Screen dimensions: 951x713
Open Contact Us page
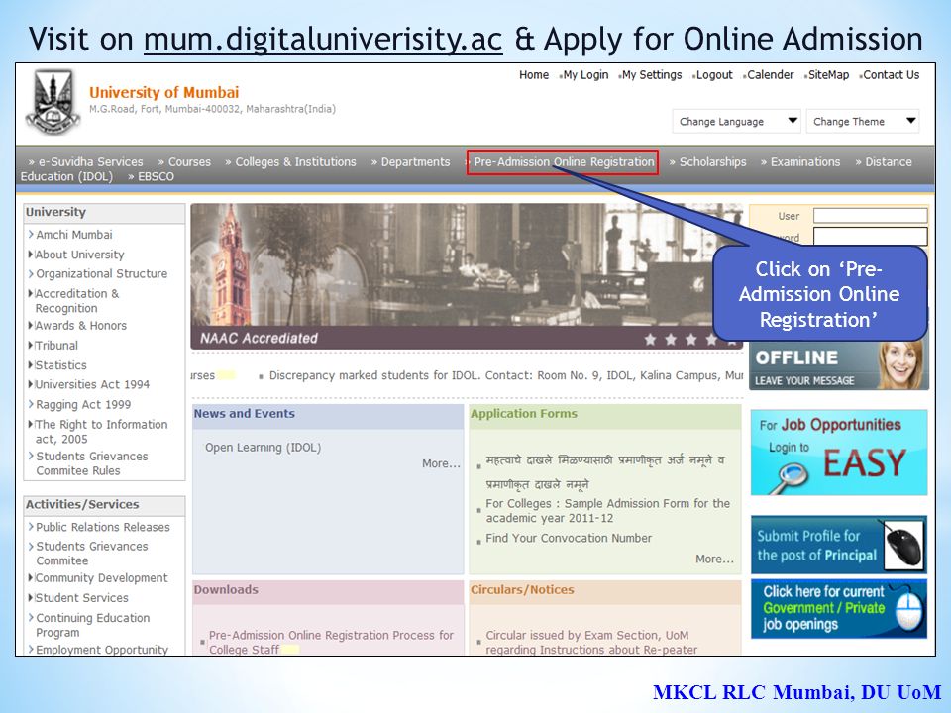tap(891, 75)
